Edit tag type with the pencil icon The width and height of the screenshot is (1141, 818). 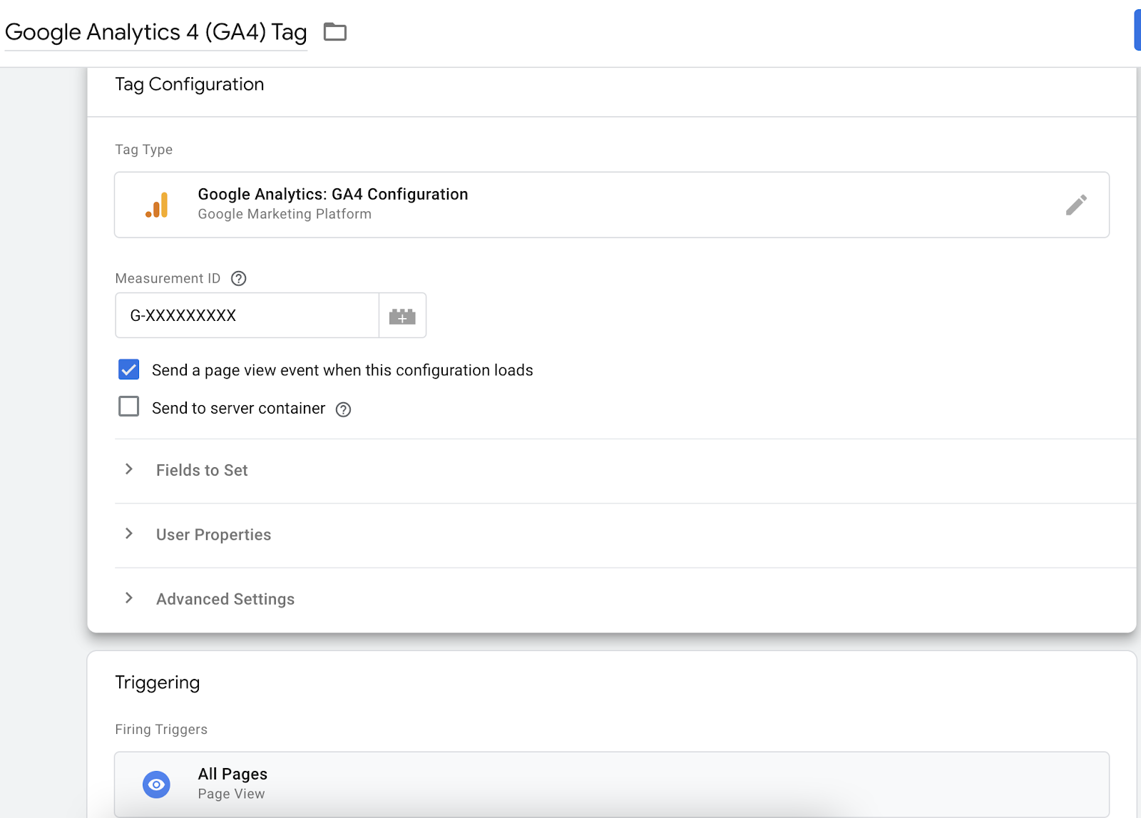tap(1076, 205)
